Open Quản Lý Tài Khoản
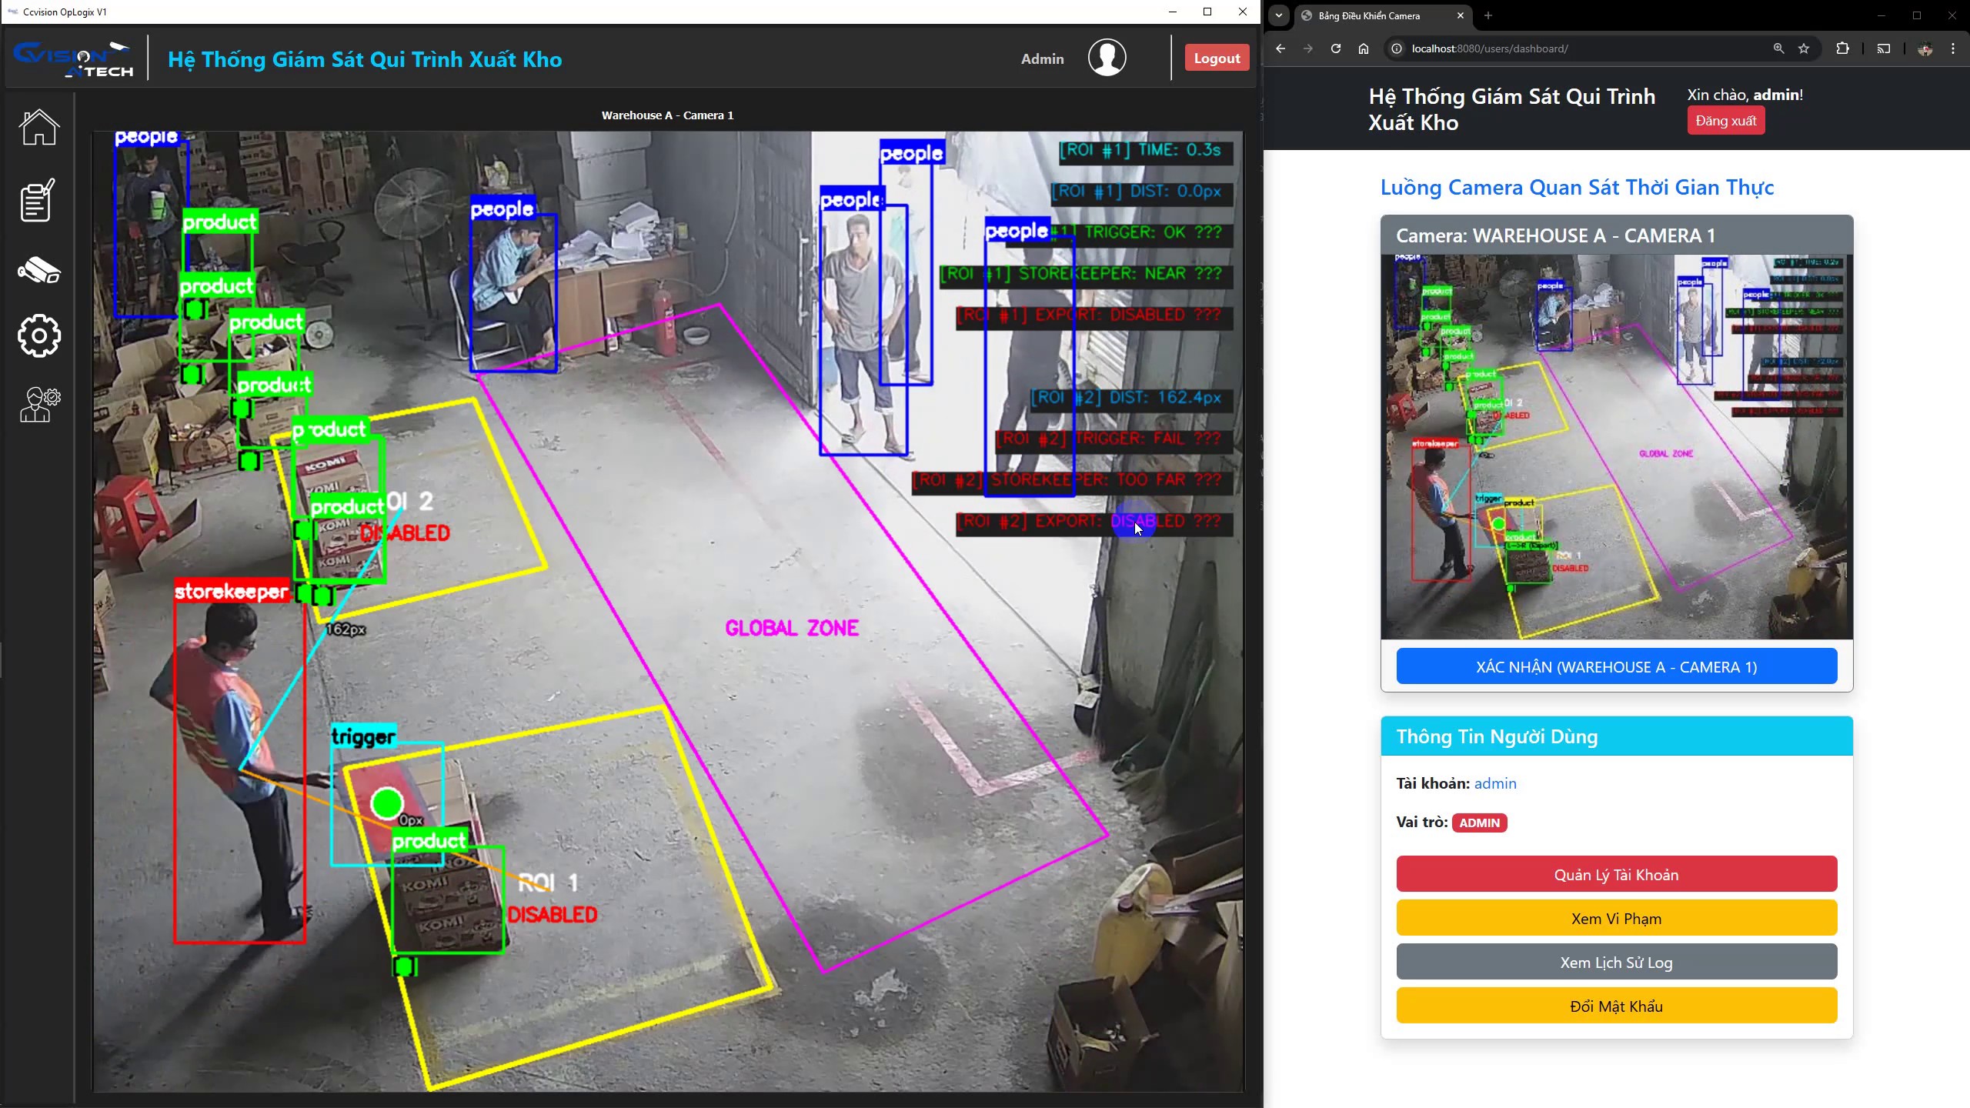The width and height of the screenshot is (1970, 1108). [x=1616, y=874]
